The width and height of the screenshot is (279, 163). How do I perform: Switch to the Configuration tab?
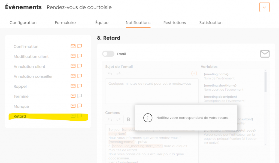point(23,23)
